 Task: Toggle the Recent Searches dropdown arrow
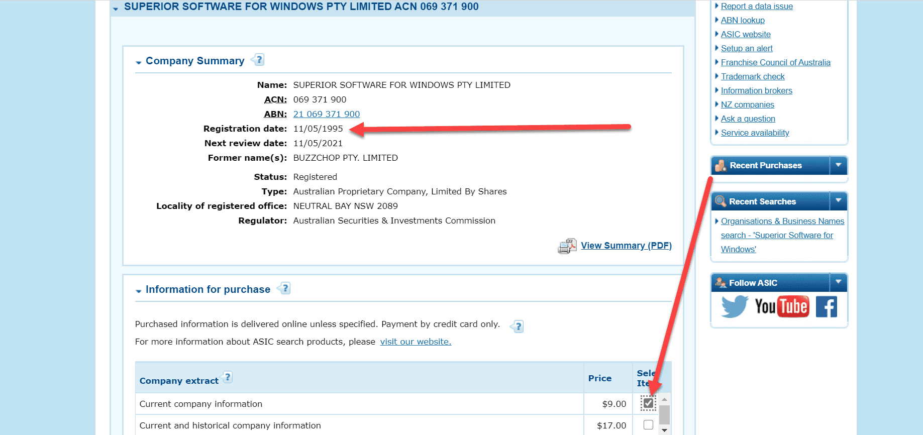[x=838, y=201]
